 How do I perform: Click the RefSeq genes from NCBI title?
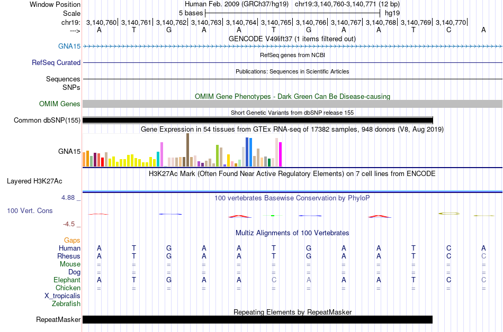(292, 55)
